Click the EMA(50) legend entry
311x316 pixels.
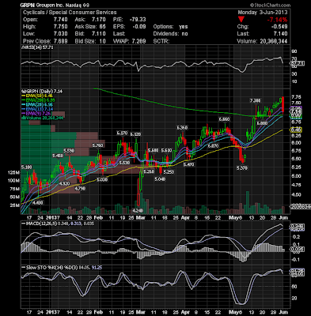click(x=36, y=96)
